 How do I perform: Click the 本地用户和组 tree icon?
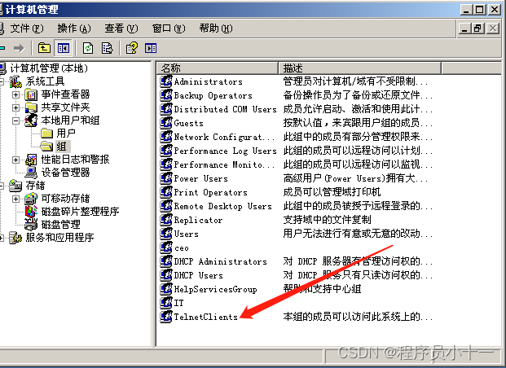[x=31, y=120]
